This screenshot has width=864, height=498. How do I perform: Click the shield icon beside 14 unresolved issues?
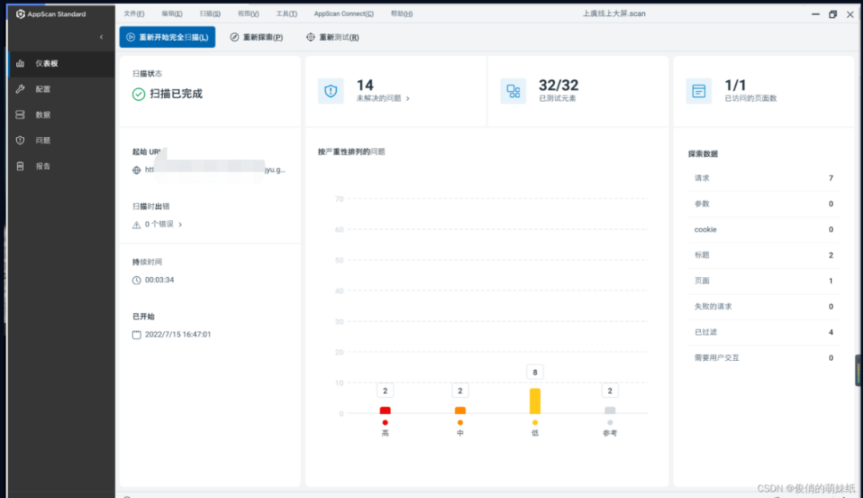click(330, 91)
